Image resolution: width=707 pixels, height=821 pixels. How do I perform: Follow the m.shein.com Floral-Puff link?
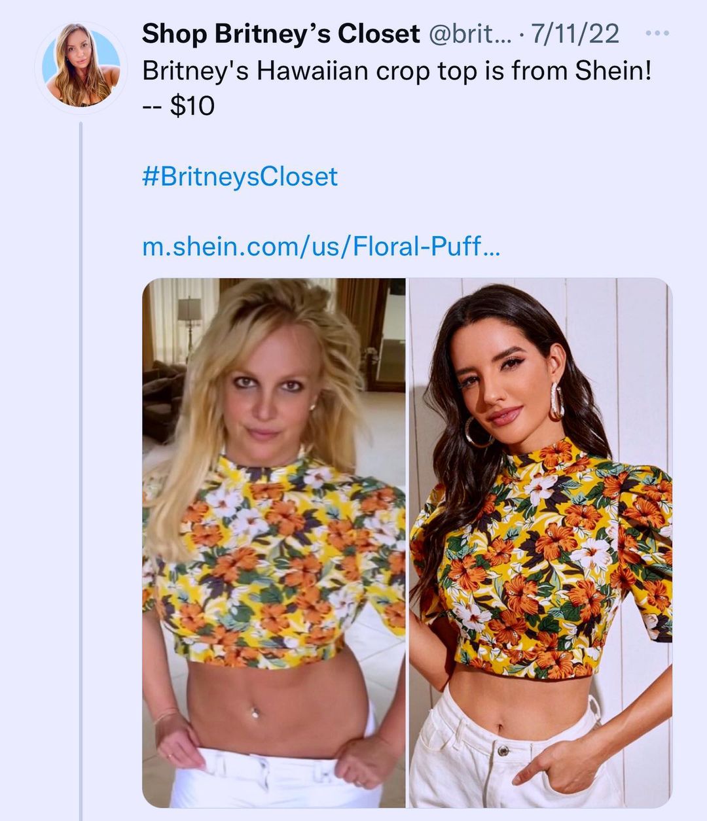pos(321,247)
